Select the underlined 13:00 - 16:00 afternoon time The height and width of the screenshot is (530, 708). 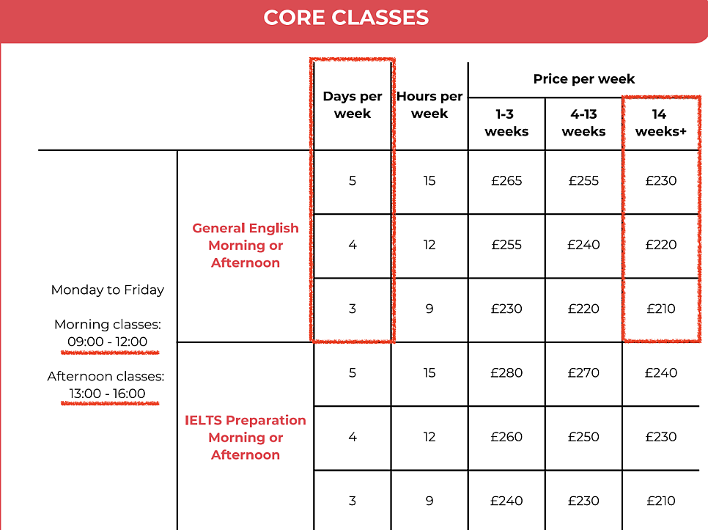click(x=108, y=394)
